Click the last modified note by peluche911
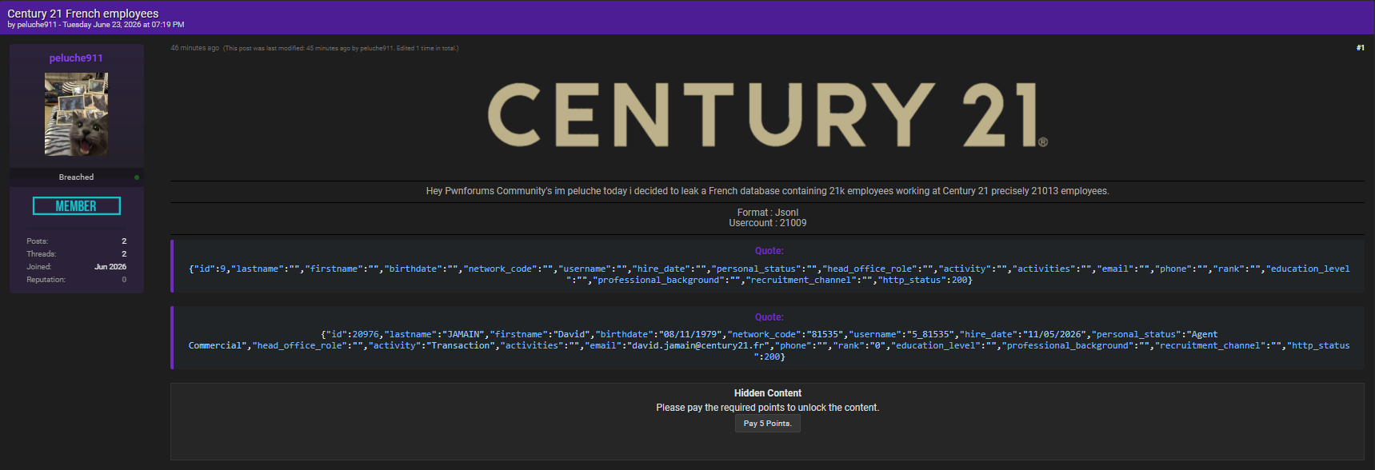Image resolution: width=1375 pixels, height=470 pixels. [341, 48]
